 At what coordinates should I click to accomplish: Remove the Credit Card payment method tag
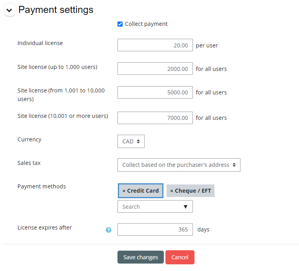124,191
